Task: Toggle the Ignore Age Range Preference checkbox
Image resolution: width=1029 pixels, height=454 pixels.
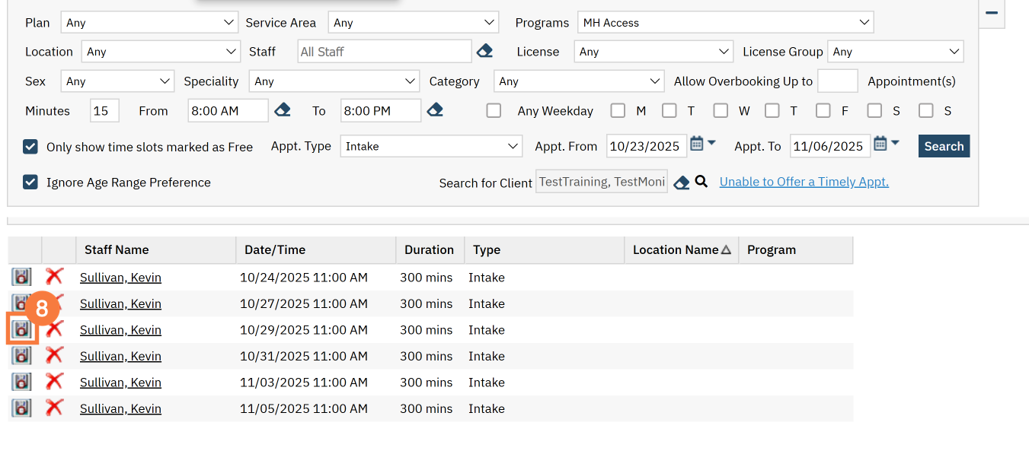Action: (x=30, y=183)
